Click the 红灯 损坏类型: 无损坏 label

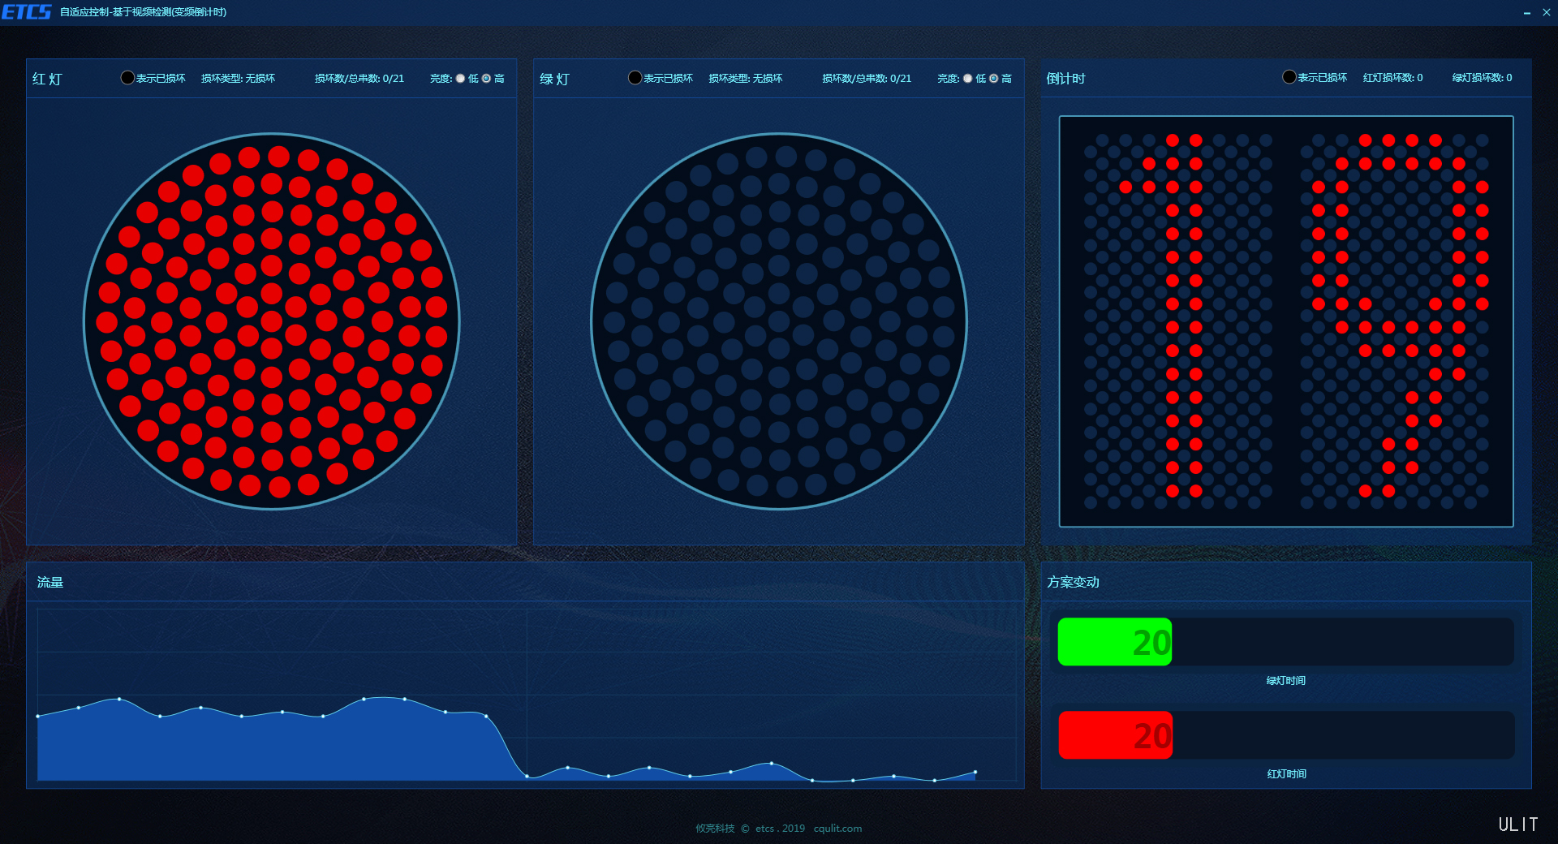238,79
